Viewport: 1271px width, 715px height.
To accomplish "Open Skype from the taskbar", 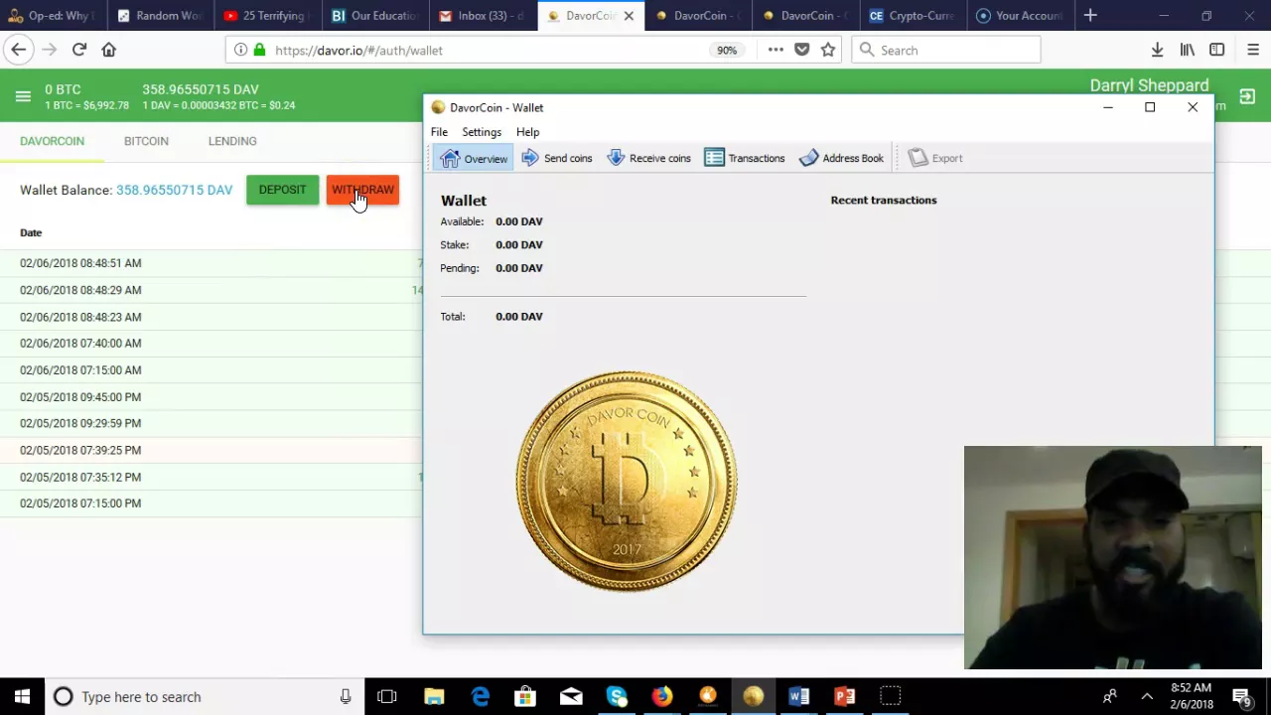I will coord(617,696).
